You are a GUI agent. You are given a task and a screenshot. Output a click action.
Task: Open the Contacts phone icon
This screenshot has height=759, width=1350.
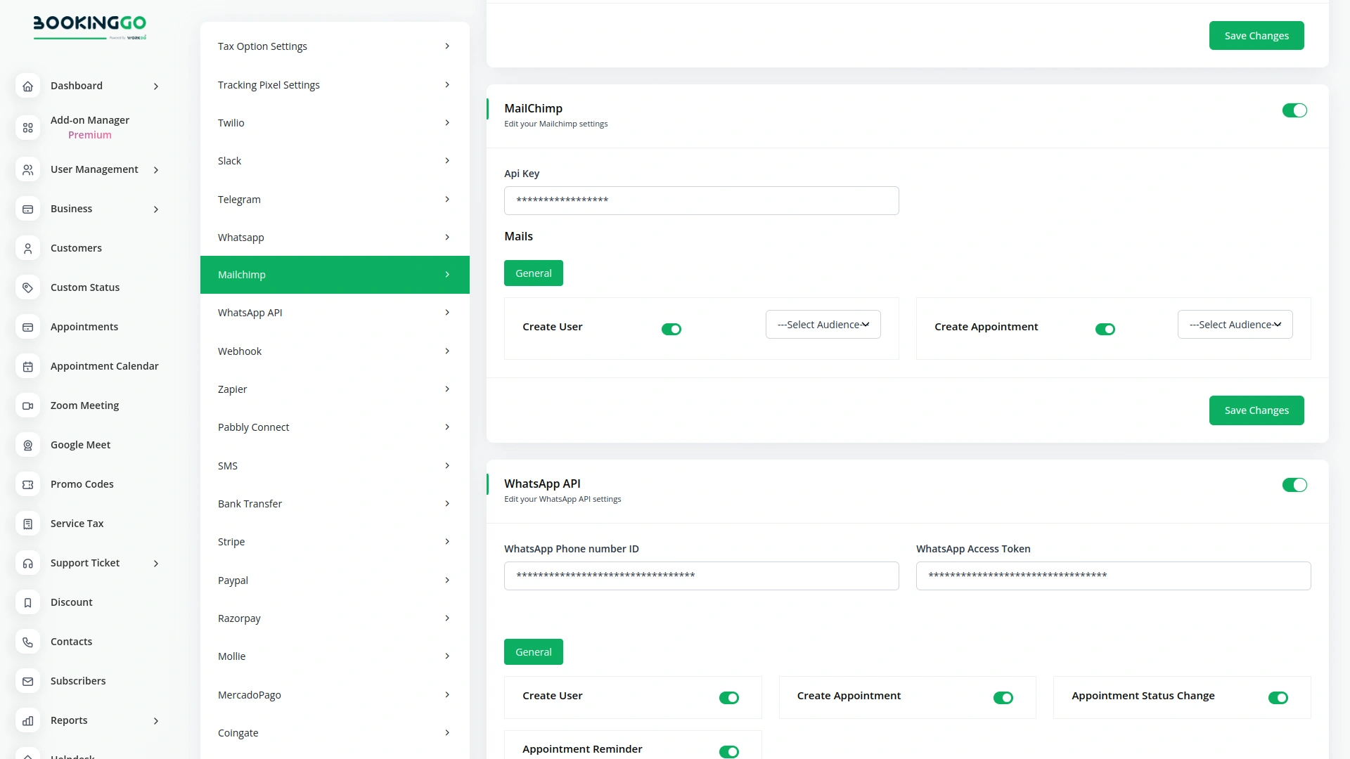pyautogui.click(x=27, y=642)
